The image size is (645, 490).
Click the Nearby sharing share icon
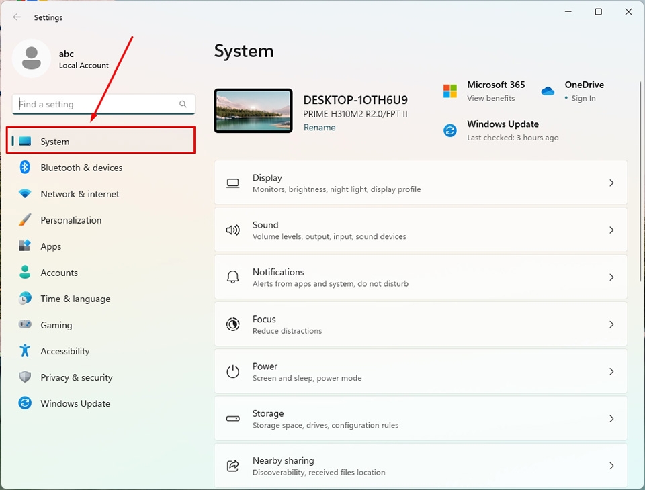(233, 466)
